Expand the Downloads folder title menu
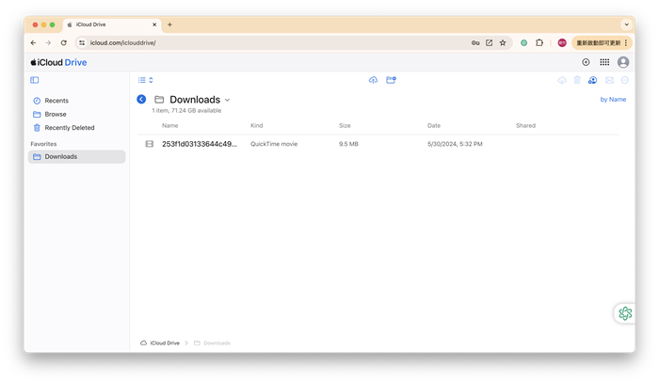 tap(228, 100)
